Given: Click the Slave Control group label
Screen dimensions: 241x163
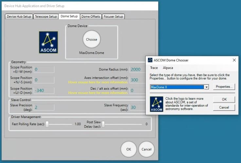Looking at the screenshot, I should tap(21, 100).
